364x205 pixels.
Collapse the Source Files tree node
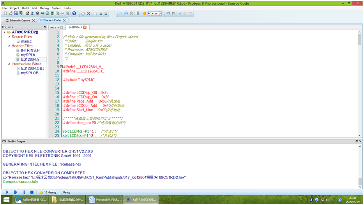[x=9, y=37]
